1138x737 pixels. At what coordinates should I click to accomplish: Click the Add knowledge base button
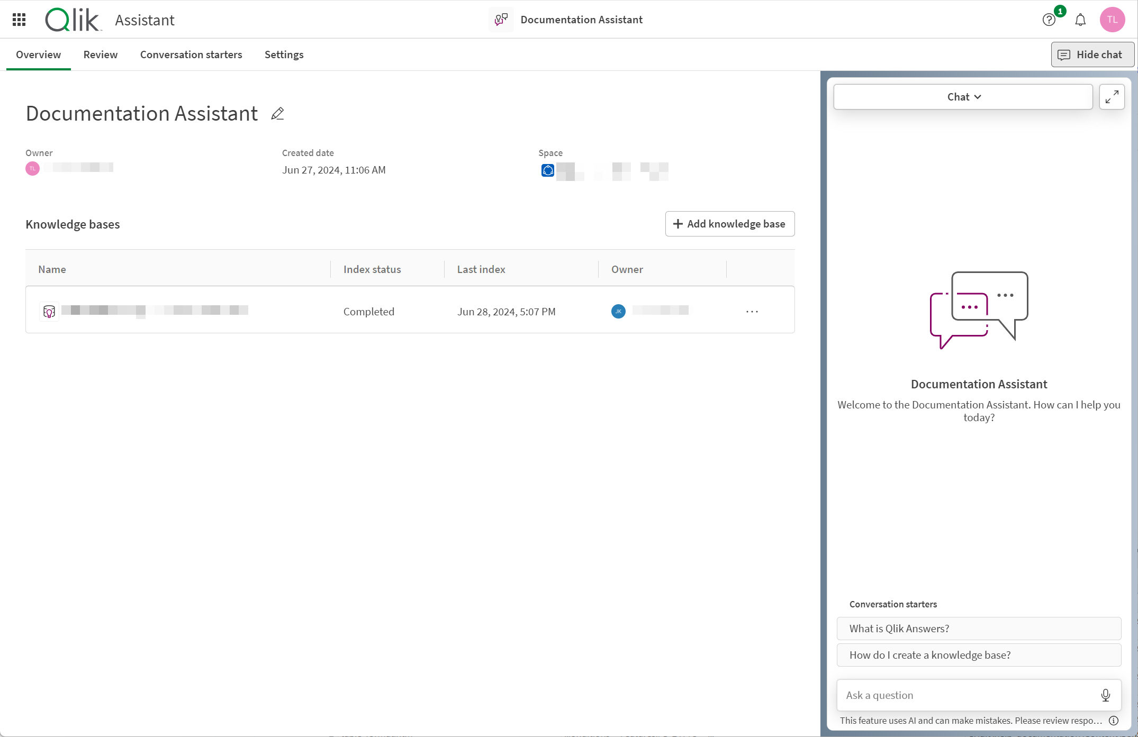coord(729,224)
